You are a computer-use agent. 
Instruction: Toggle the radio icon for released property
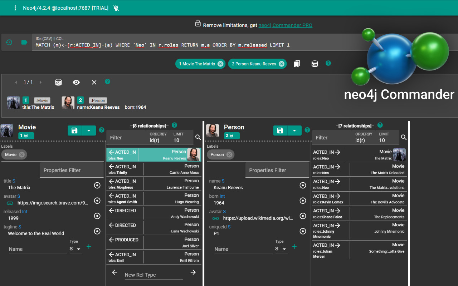coord(97,216)
